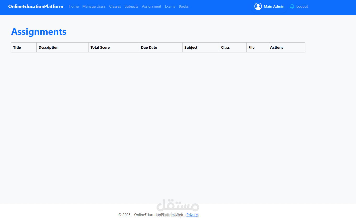356x223 pixels.
Task: Open the OnlineEducationPlatform brand link
Action: tap(36, 6)
